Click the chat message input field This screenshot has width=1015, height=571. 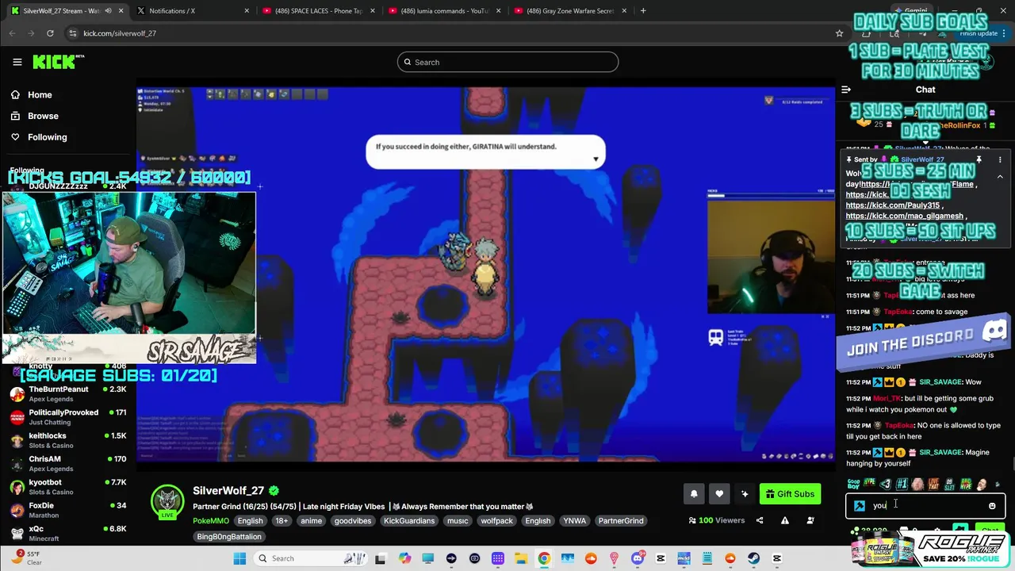[x=925, y=506]
